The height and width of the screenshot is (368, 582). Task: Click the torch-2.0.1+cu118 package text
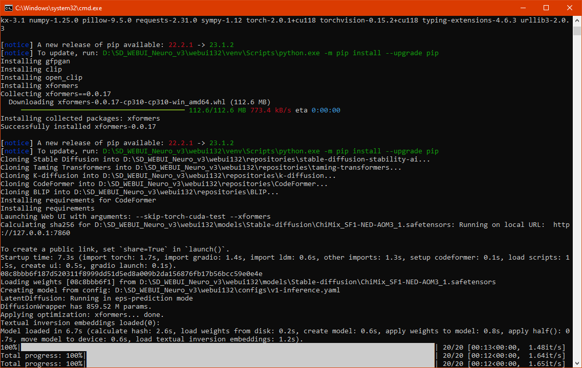click(x=281, y=20)
